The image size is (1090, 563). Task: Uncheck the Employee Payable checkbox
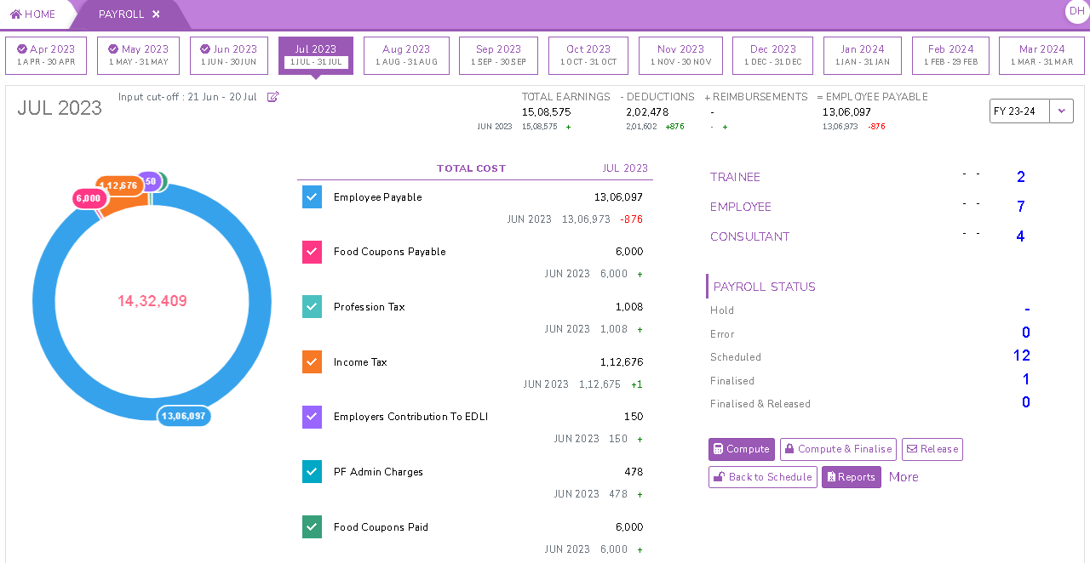(312, 197)
